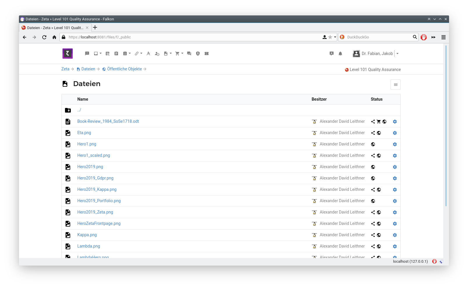The width and height of the screenshot is (468, 288).
Task: Click owner Alexander David Leithner of Hero2019_Portfolio.png
Action: click(x=342, y=201)
